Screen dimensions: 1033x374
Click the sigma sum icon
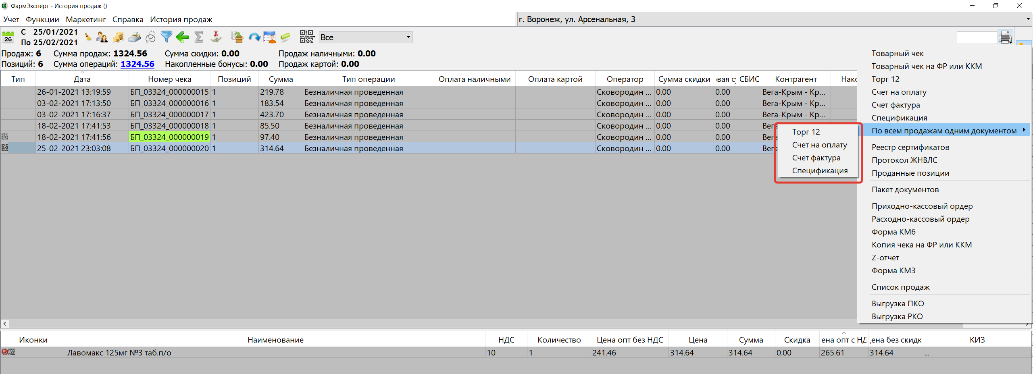coord(198,37)
